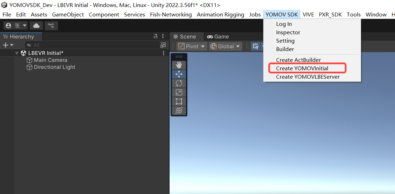
Task: Select the Move tool
Action: [x=179, y=74]
